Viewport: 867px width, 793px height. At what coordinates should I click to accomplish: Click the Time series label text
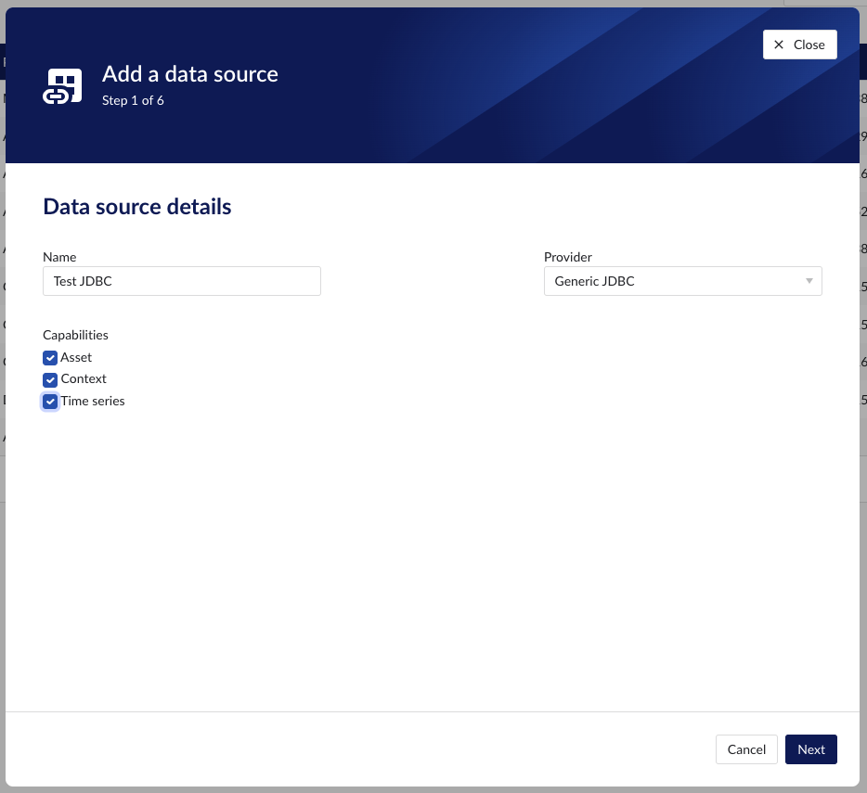(93, 401)
